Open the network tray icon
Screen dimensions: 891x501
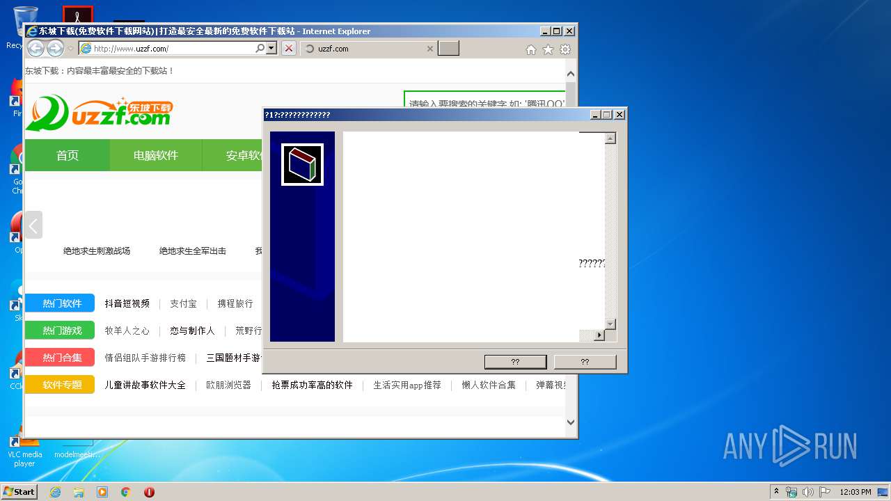[791, 492]
